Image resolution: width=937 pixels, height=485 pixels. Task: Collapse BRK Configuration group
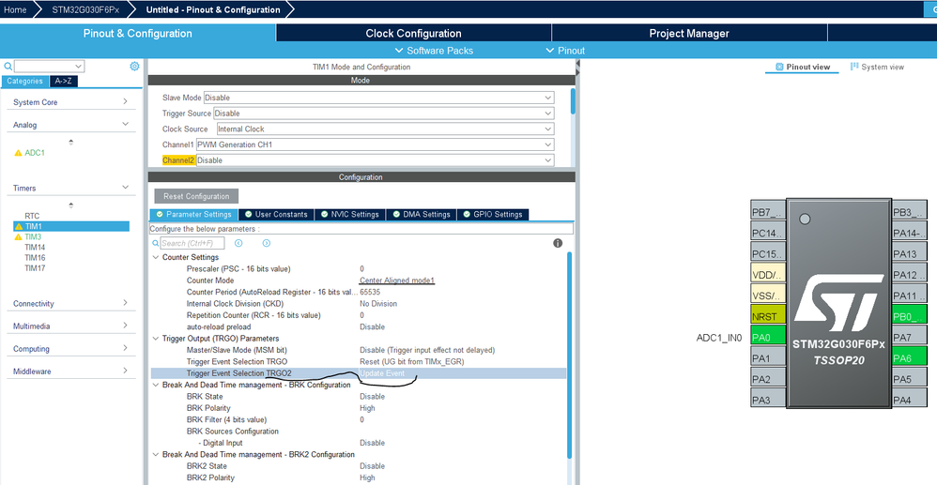pyautogui.click(x=156, y=386)
